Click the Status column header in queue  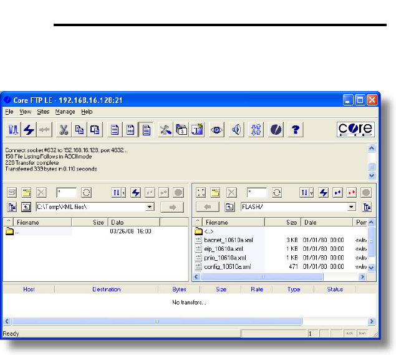click(x=335, y=289)
